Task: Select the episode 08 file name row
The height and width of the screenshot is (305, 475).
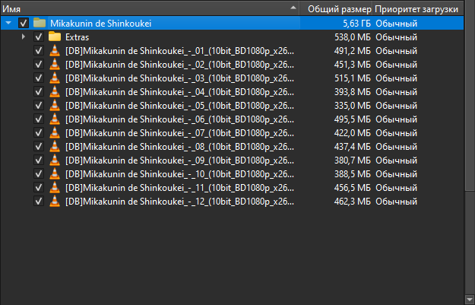Action: tap(179, 147)
